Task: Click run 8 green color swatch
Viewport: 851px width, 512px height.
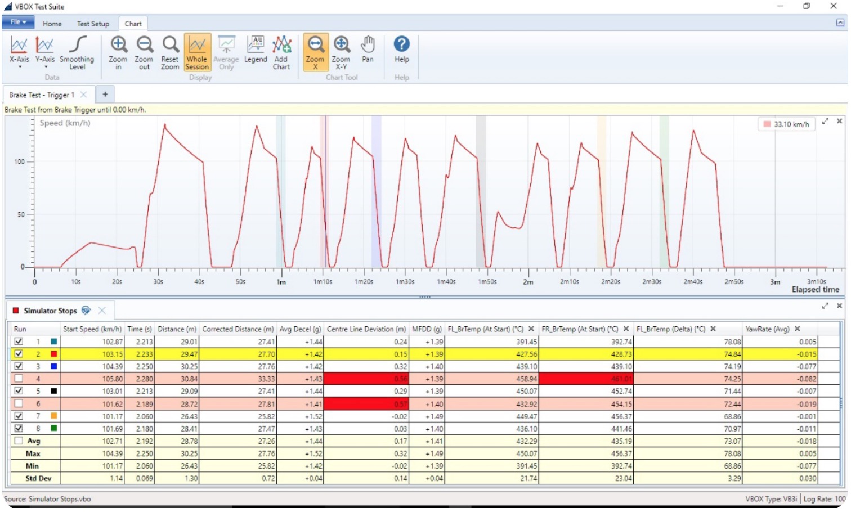Action: click(54, 428)
